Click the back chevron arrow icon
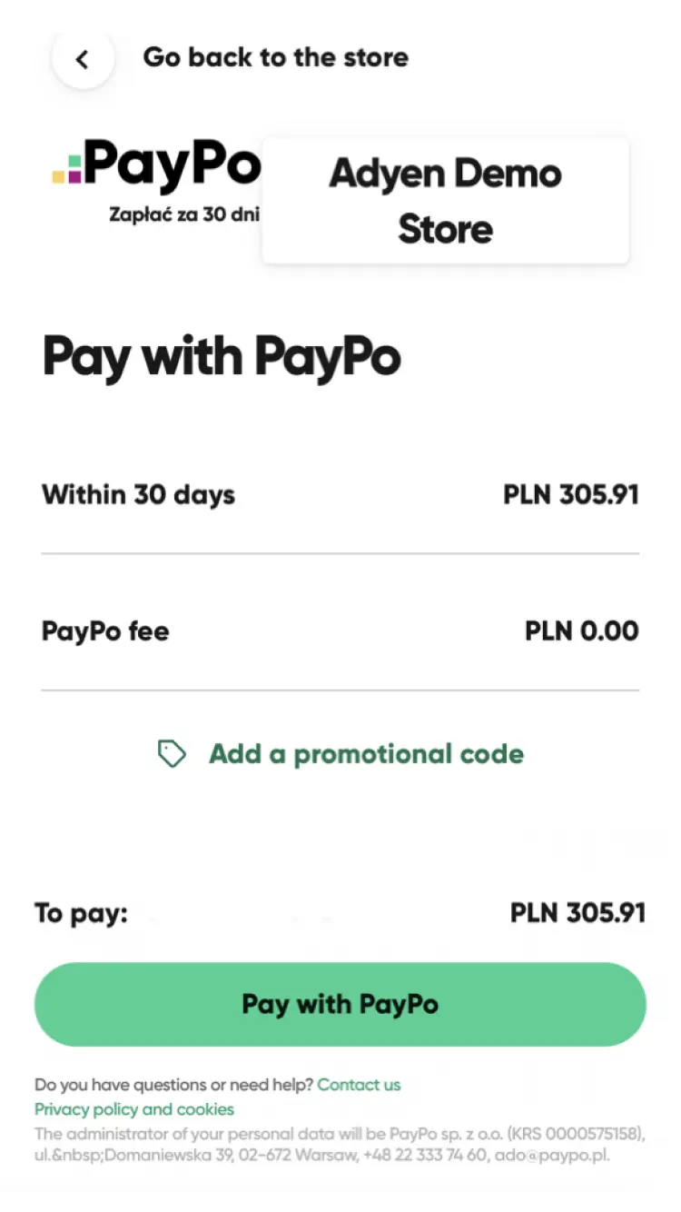681x1212 pixels. coord(83,57)
